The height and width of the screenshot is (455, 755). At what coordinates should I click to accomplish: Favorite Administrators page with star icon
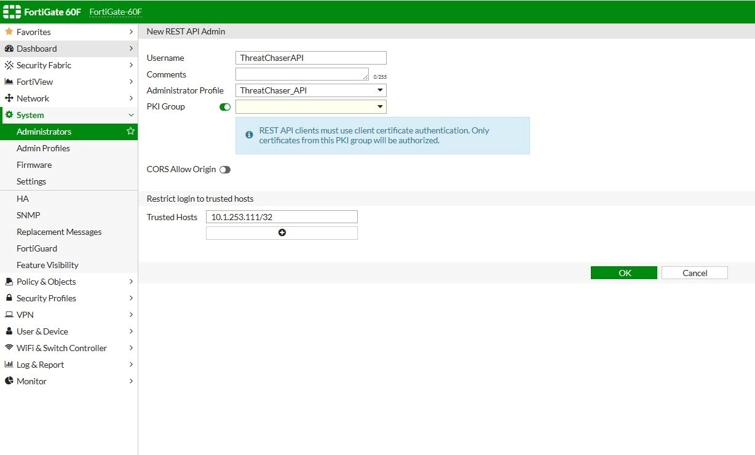click(x=130, y=132)
